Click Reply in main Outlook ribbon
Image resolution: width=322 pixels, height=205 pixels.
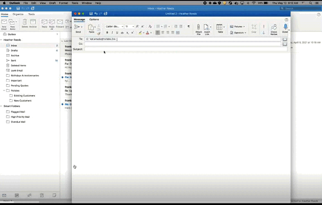click(44, 24)
